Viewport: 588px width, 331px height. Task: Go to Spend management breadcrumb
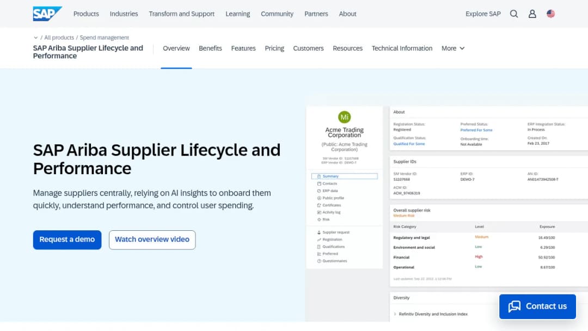pos(104,38)
